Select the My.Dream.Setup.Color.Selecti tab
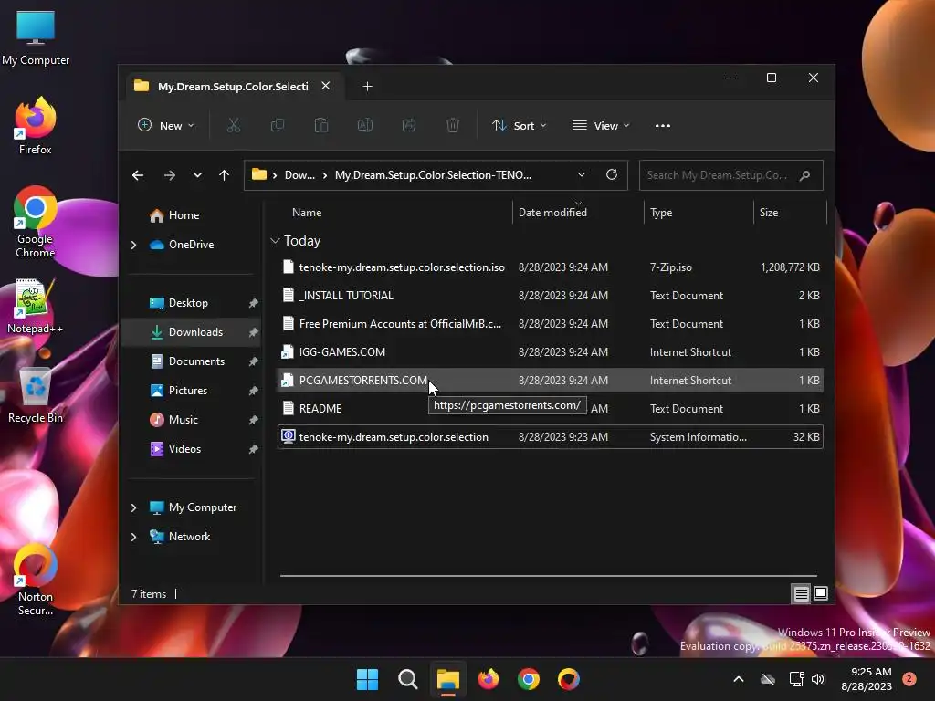This screenshot has width=935, height=701. [x=233, y=87]
